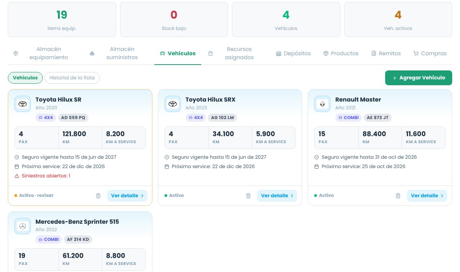Click the plate AF 214 KD
Viewport: 460px width, 272px height.
[78, 239]
